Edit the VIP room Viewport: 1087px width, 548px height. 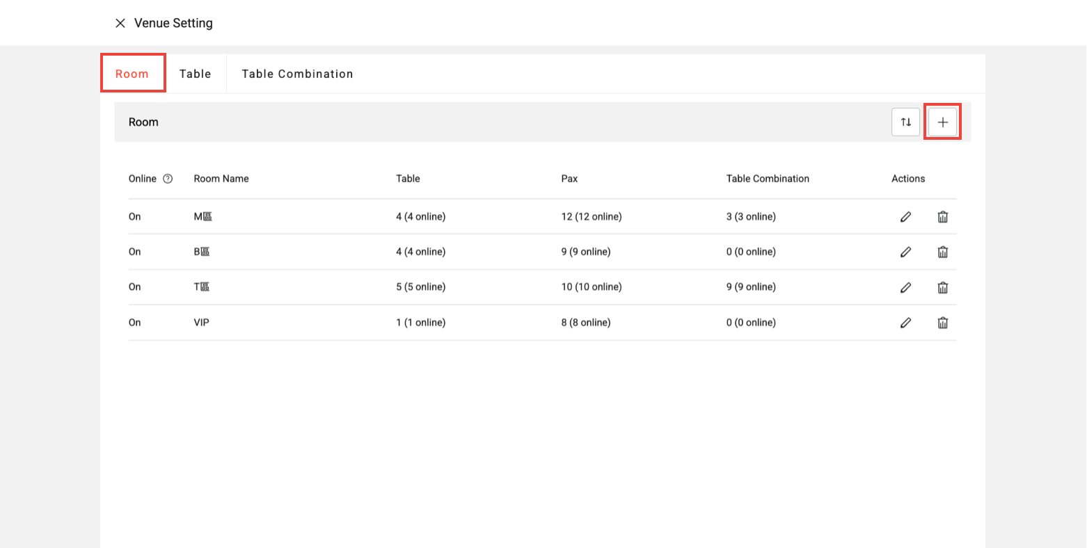click(x=905, y=323)
